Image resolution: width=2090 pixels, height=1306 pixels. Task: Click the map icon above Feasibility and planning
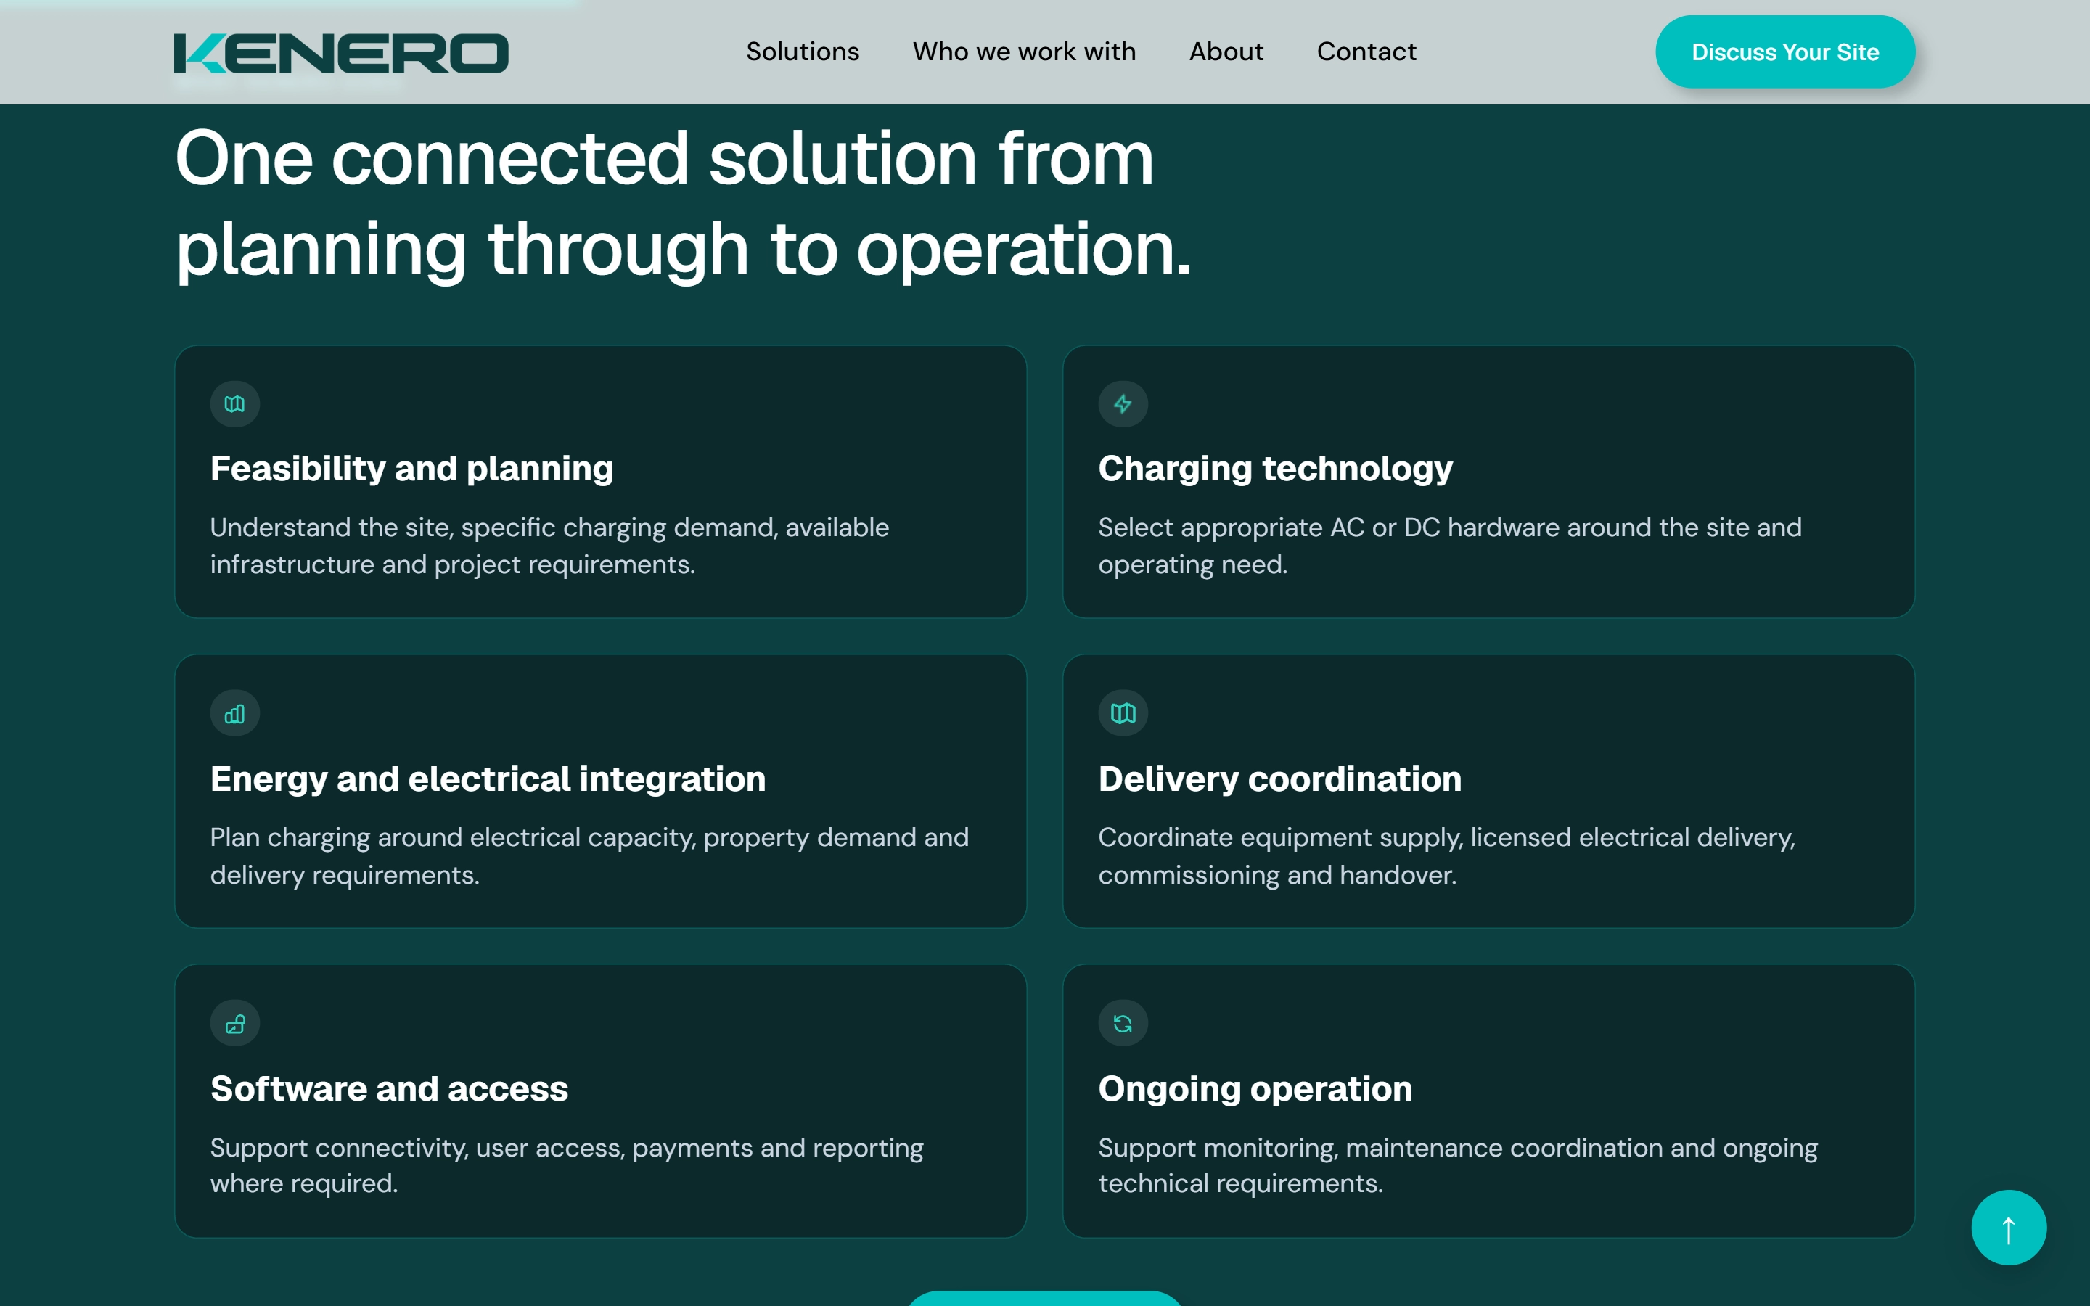point(235,403)
